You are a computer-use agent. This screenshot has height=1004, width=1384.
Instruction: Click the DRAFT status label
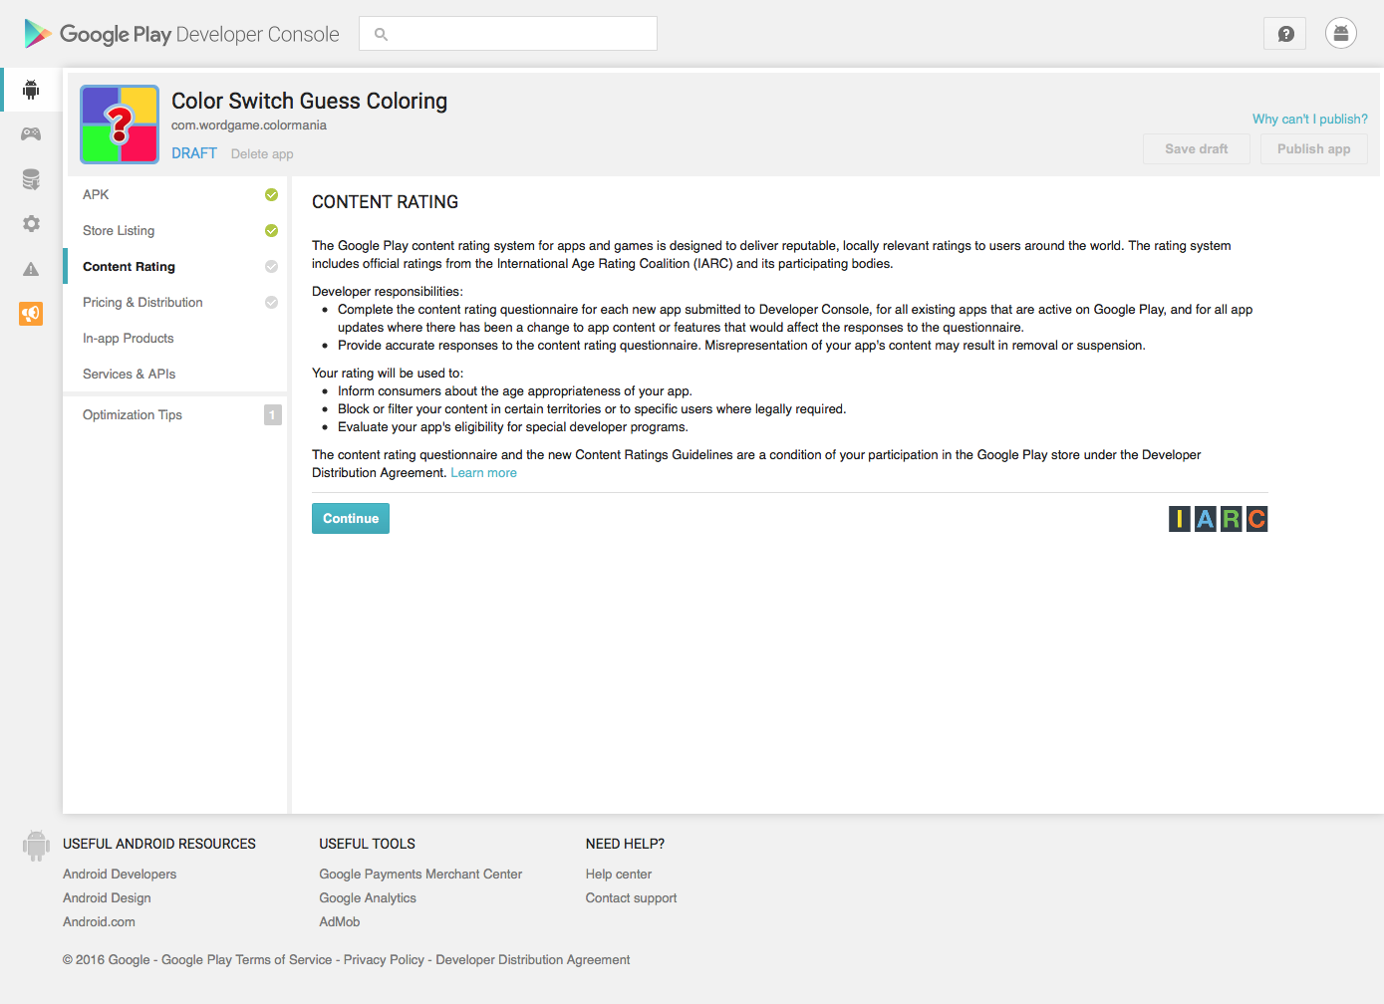(x=194, y=153)
